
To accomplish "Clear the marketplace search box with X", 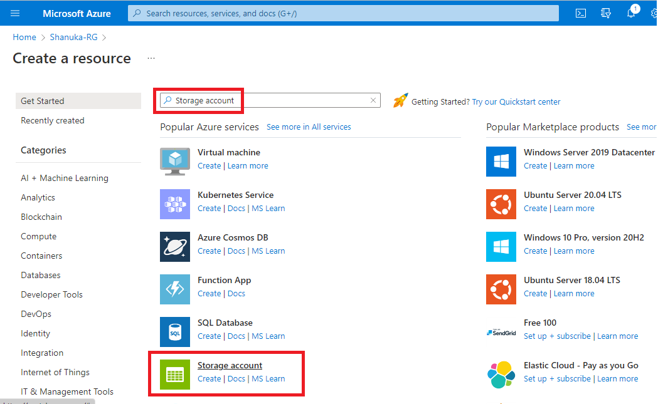I will pyautogui.click(x=373, y=100).
